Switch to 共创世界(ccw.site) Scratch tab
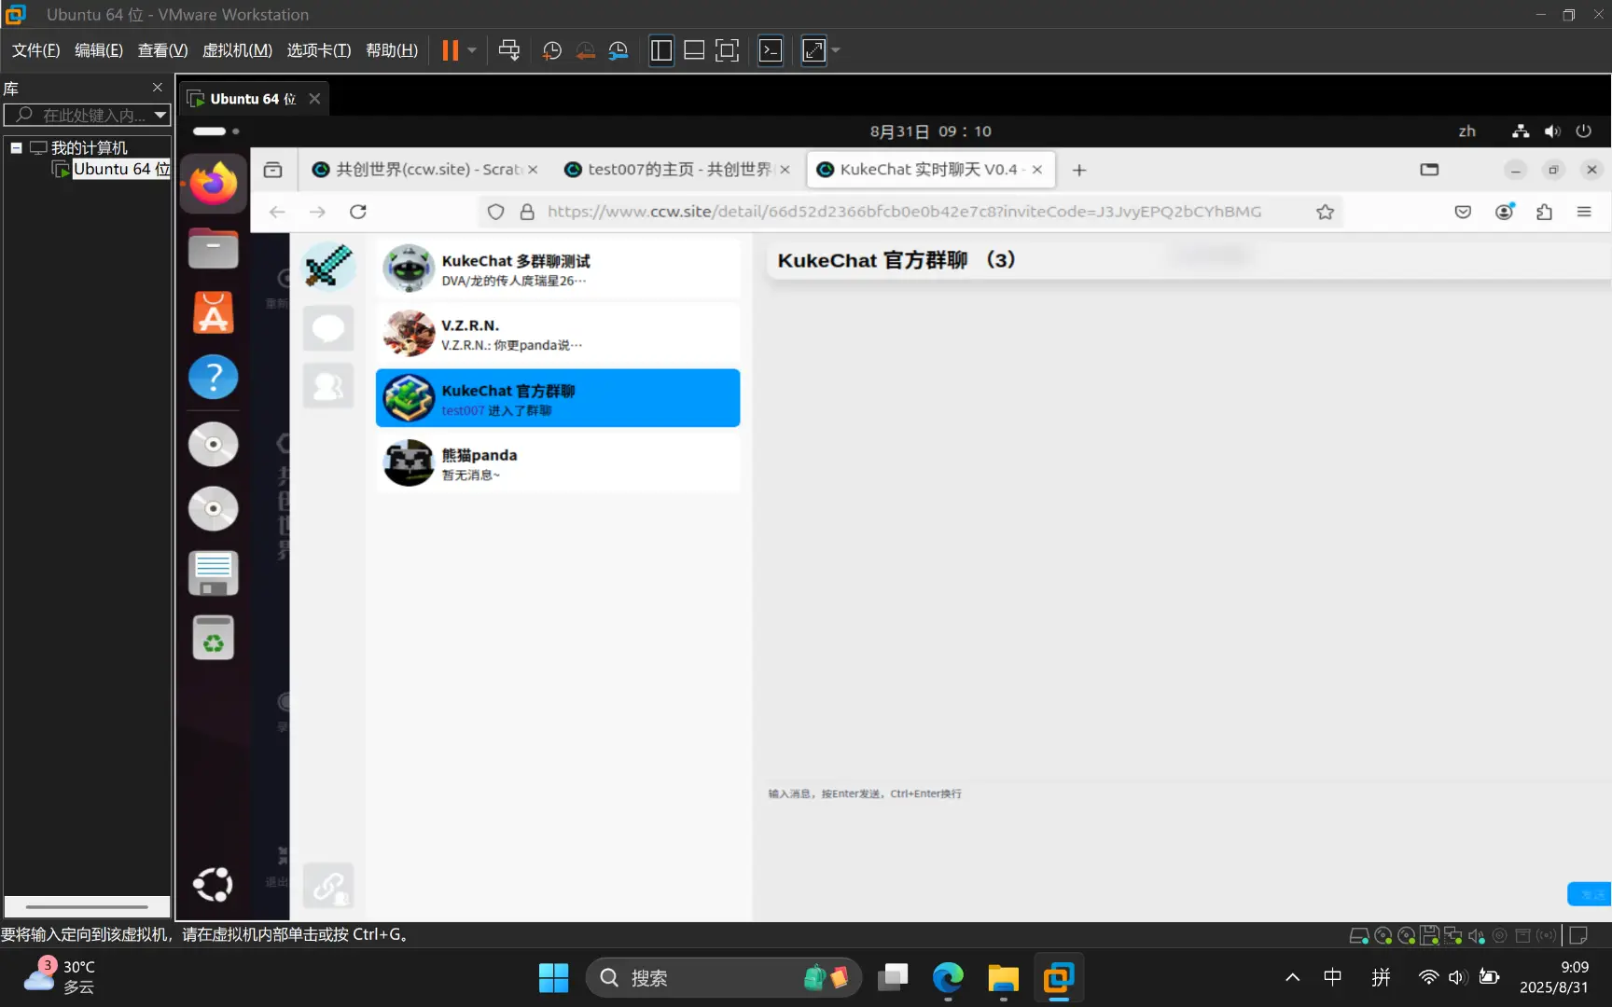Image resolution: width=1612 pixels, height=1007 pixels. pos(425,170)
